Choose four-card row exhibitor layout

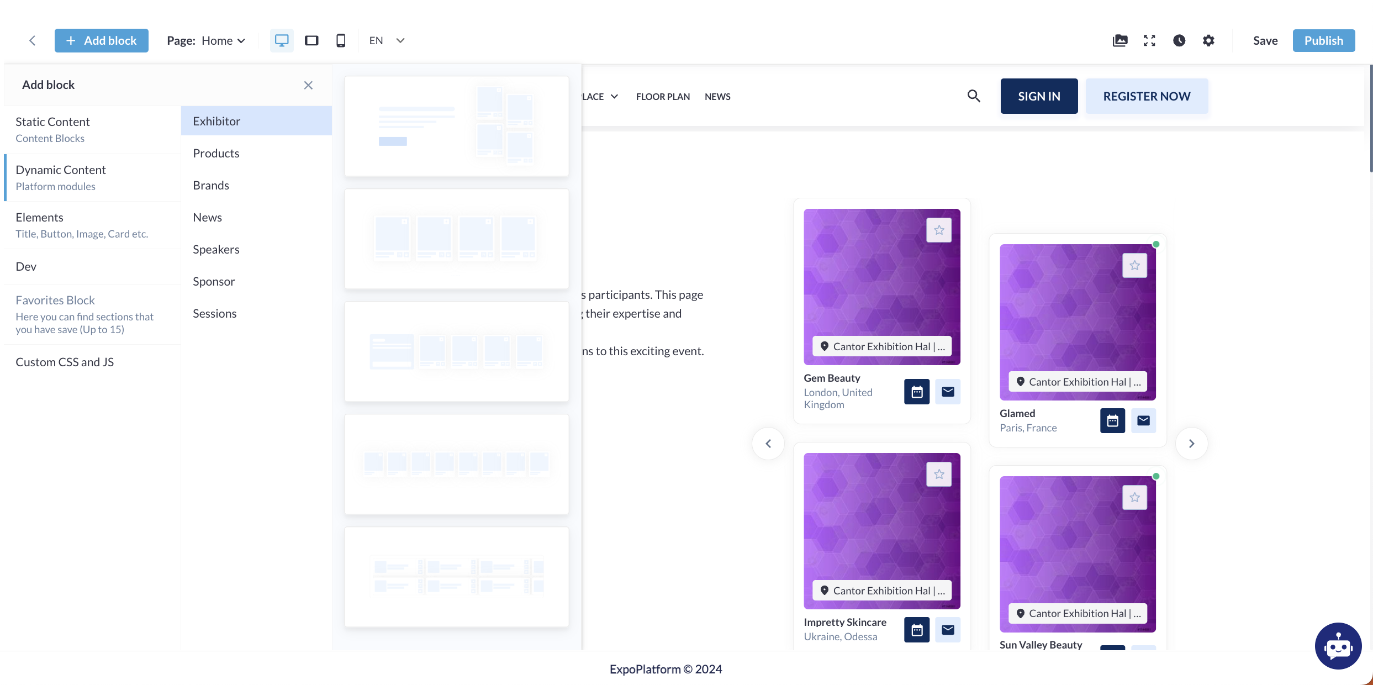point(457,239)
